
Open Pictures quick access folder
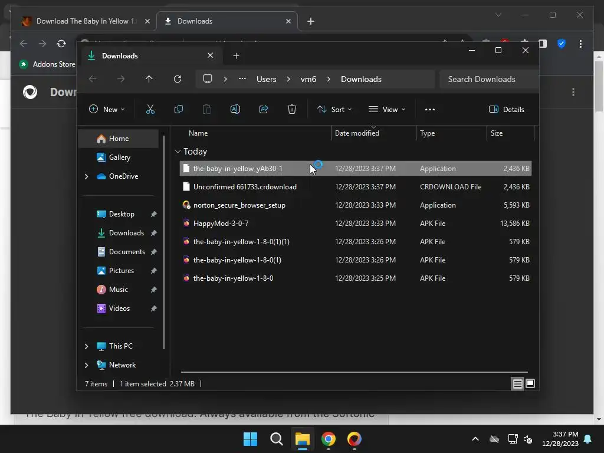pyautogui.click(x=122, y=270)
